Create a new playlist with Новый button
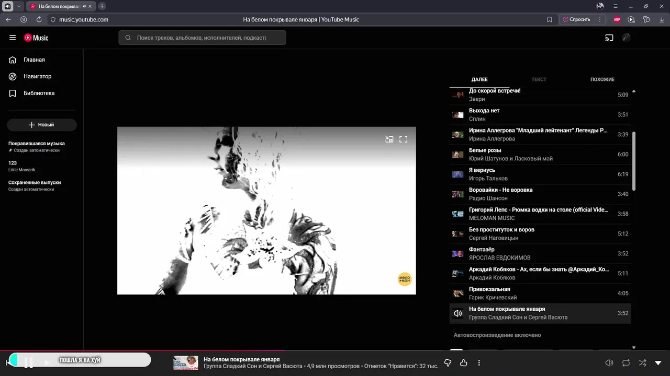670x376 pixels. tap(42, 125)
